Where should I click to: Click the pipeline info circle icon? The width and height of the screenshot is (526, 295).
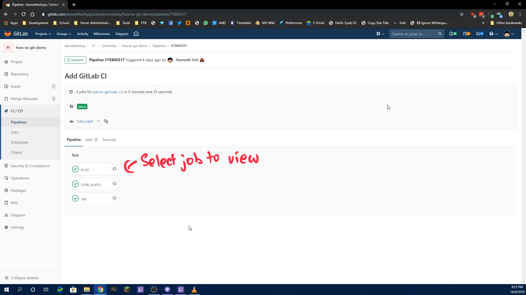point(71,92)
